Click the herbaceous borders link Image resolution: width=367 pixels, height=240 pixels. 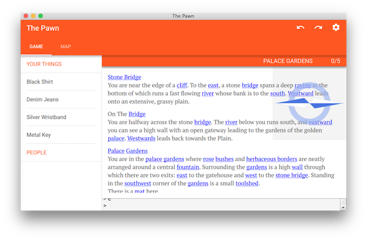272,159
